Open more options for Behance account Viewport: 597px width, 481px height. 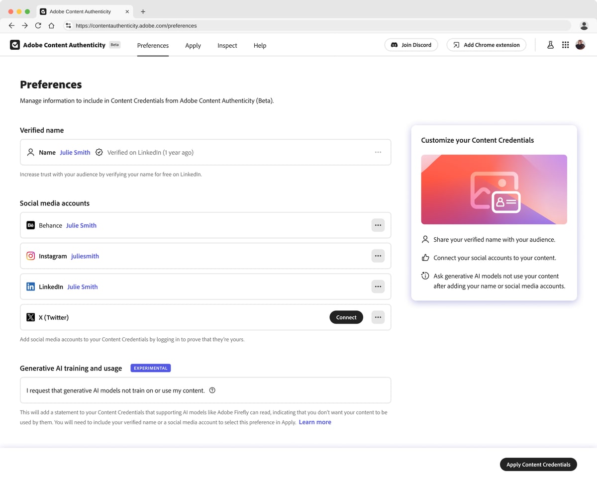[x=378, y=225]
